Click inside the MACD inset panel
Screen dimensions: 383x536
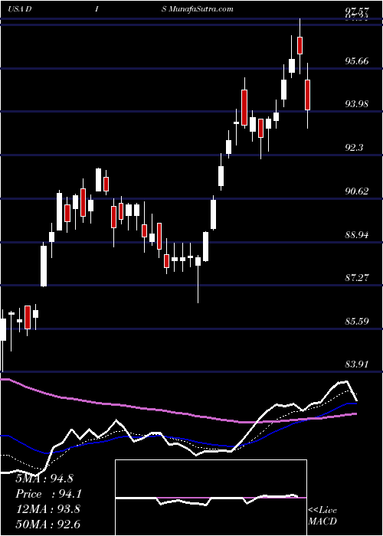(211, 498)
